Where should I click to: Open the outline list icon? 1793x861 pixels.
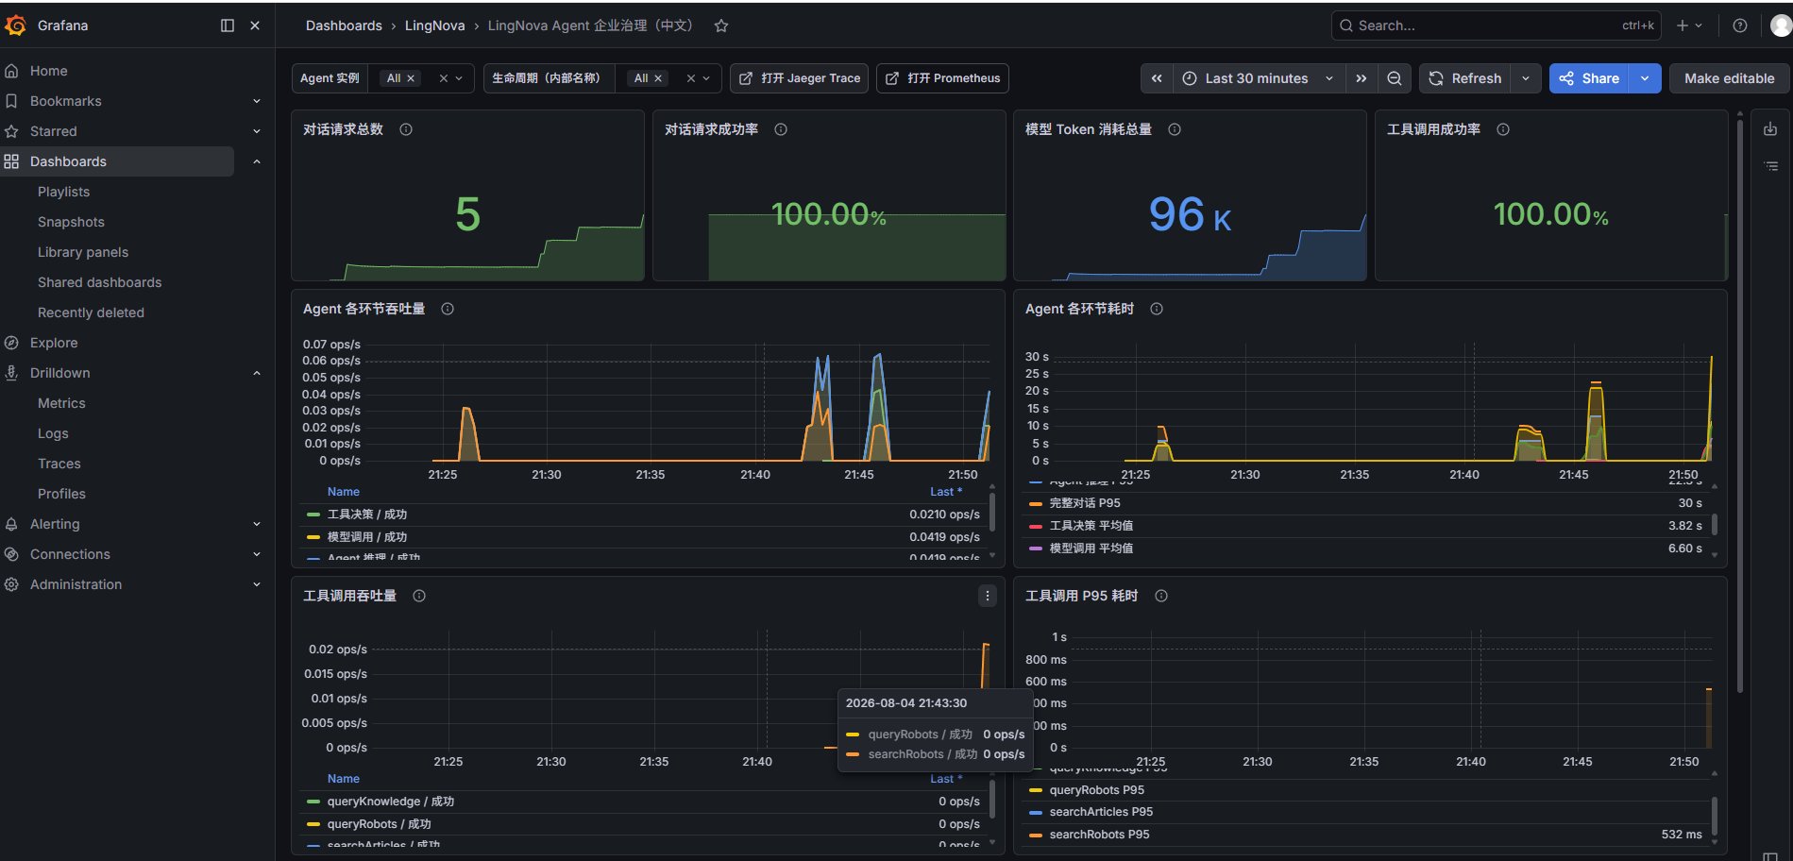[1770, 166]
